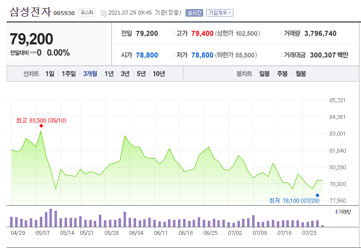The image size is (361, 248).
Task: Select the 1일 line chart tab
Action: click(x=50, y=74)
